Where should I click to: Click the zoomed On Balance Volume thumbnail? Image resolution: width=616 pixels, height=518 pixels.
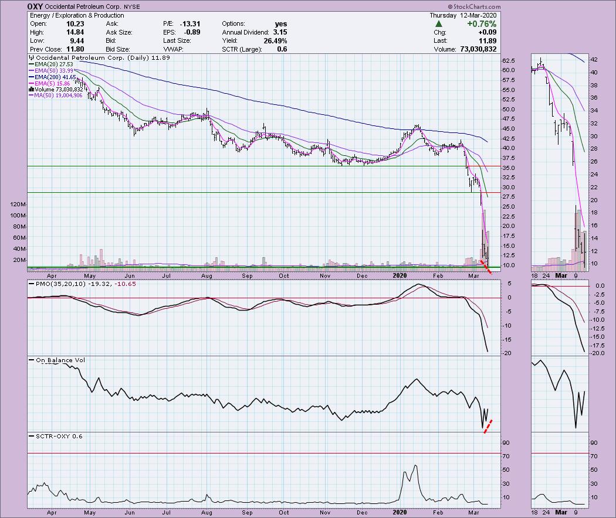(x=560, y=394)
